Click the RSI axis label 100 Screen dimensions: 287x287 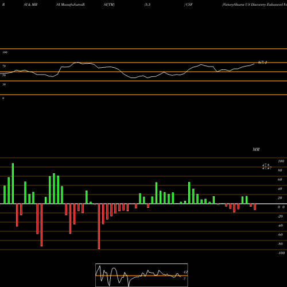tap(5, 52)
